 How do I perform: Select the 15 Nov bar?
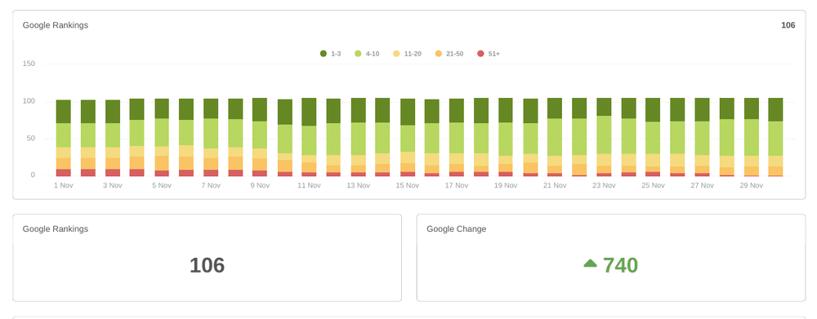pyautogui.click(x=408, y=137)
